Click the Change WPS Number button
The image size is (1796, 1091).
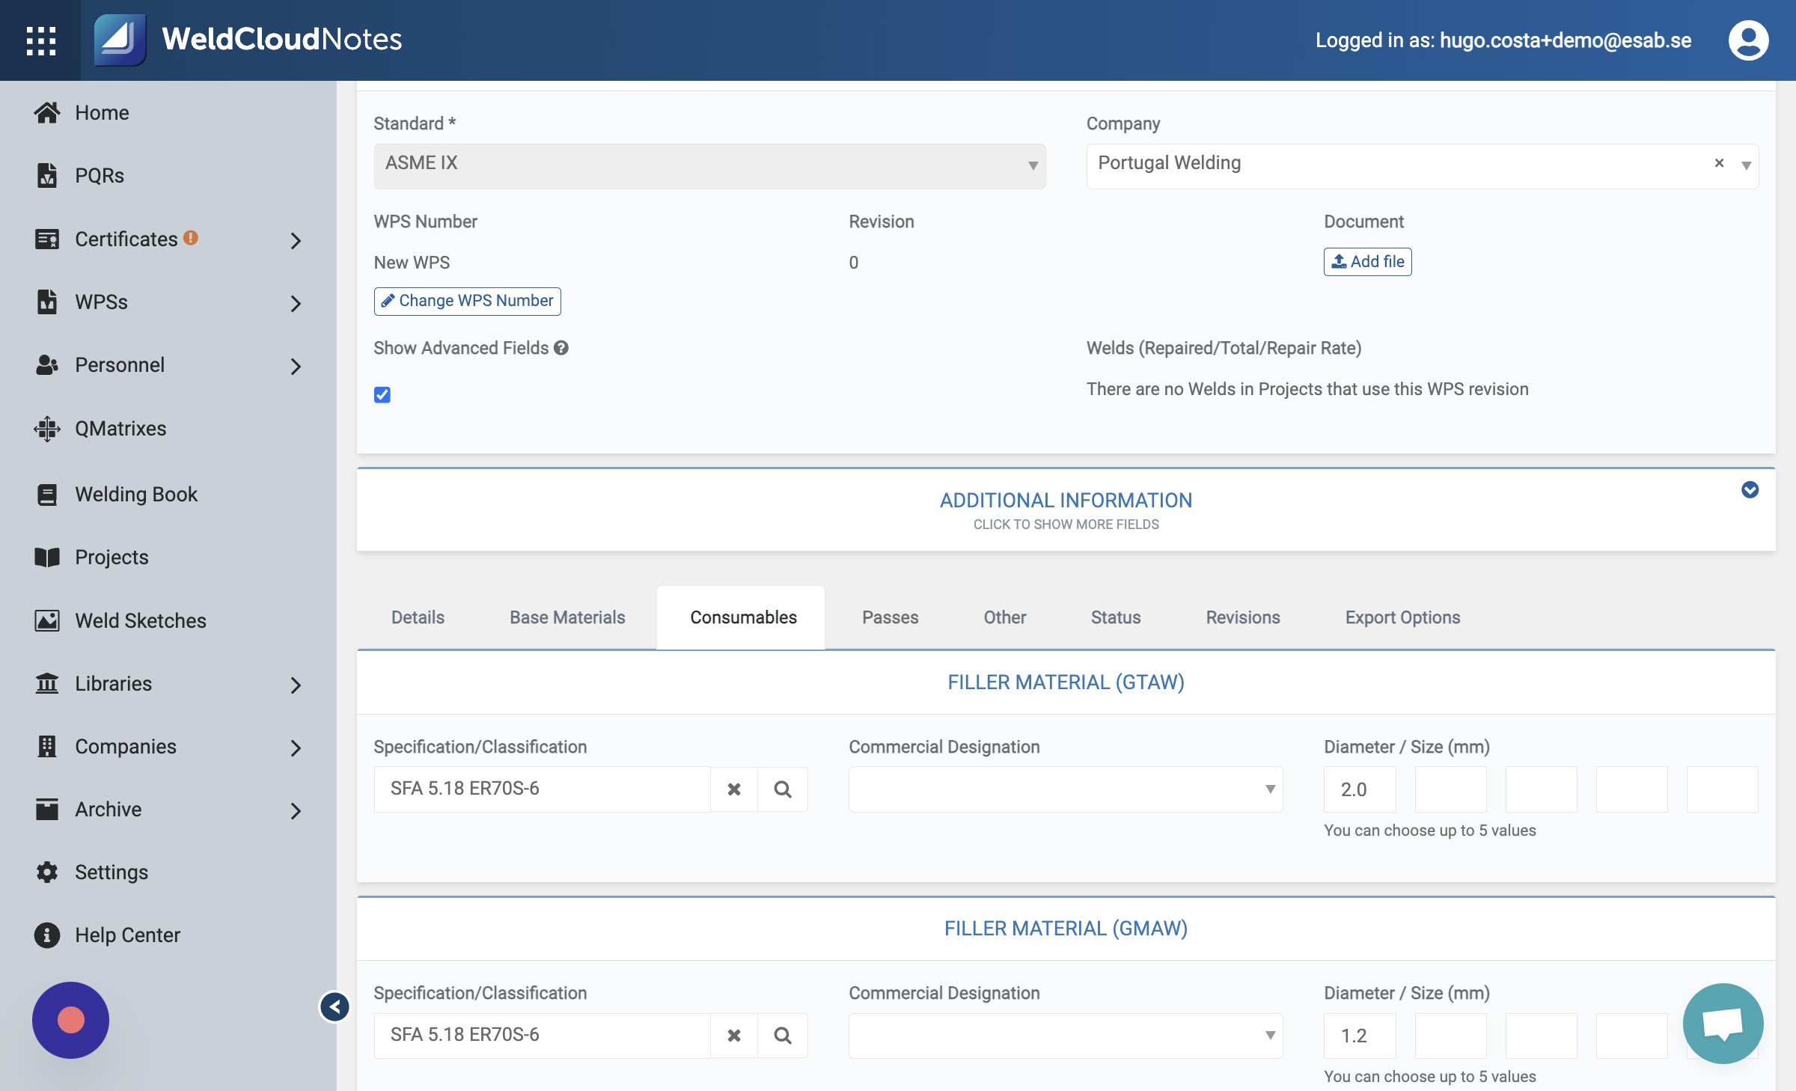468,301
